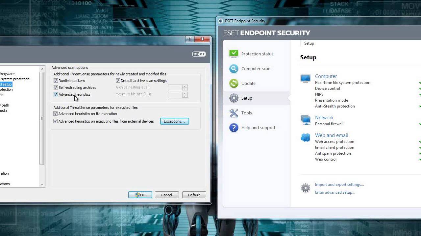Toggle Advanced heuristics on executing files from external devices
The width and height of the screenshot is (421, 236).
click(x=56, y=121)
